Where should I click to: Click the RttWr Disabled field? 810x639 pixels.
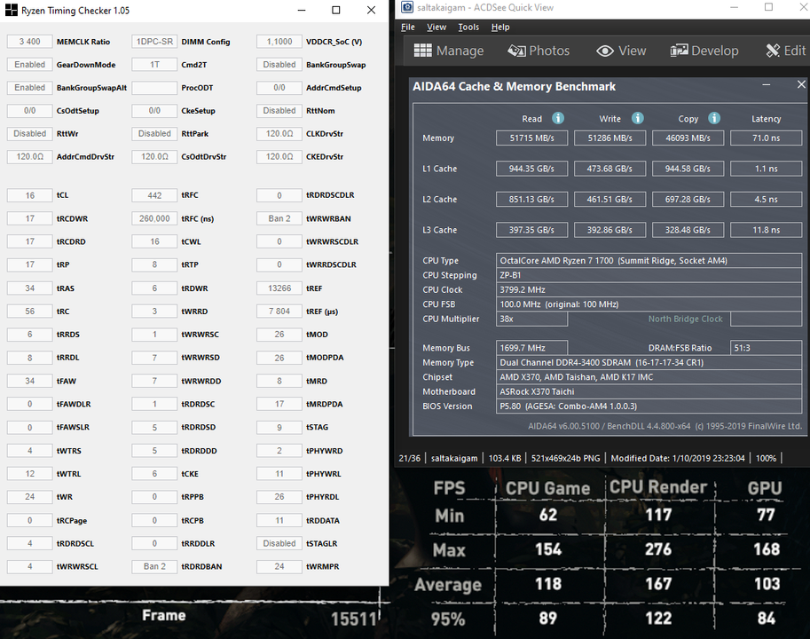[x=30, y=133]
